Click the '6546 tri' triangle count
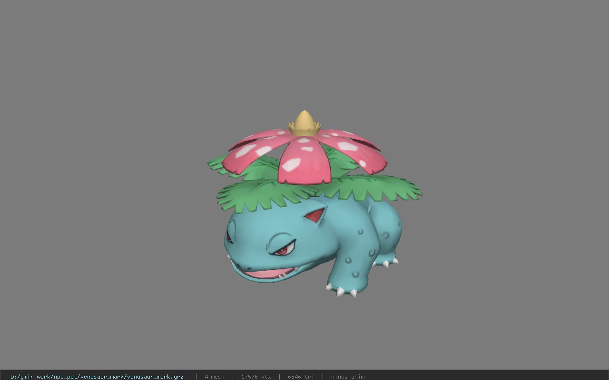The image size is (609, 380). pyautogui.click(x=301, y=377)
